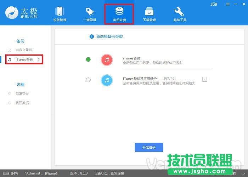The image size is (248, 177).
Task: Click the blue iTunes music icon
Action: tap(107, 80)
